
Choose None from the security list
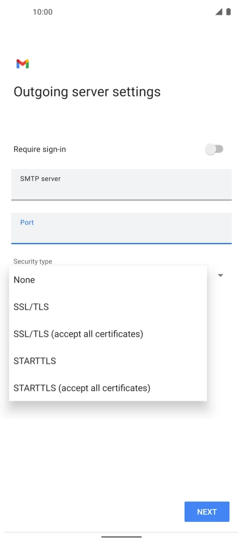pos(108,280)
